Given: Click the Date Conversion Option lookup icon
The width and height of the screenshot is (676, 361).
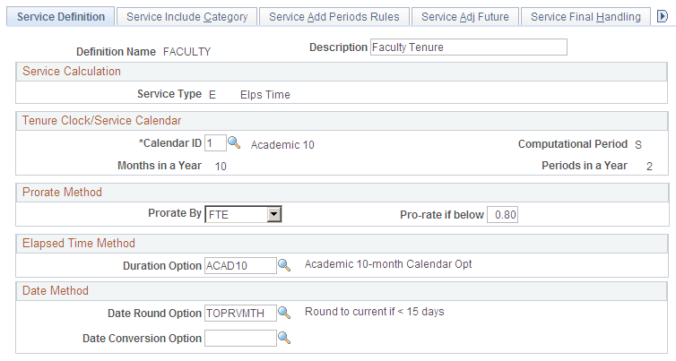Looking at the screenshot, I should pos(284,338).
